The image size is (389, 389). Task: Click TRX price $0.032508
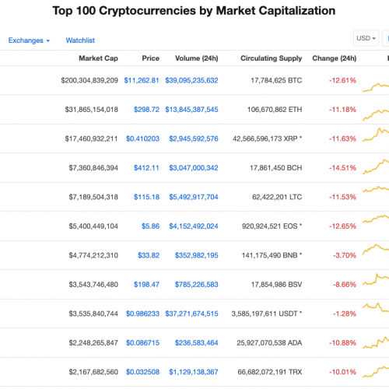[142, 372]
